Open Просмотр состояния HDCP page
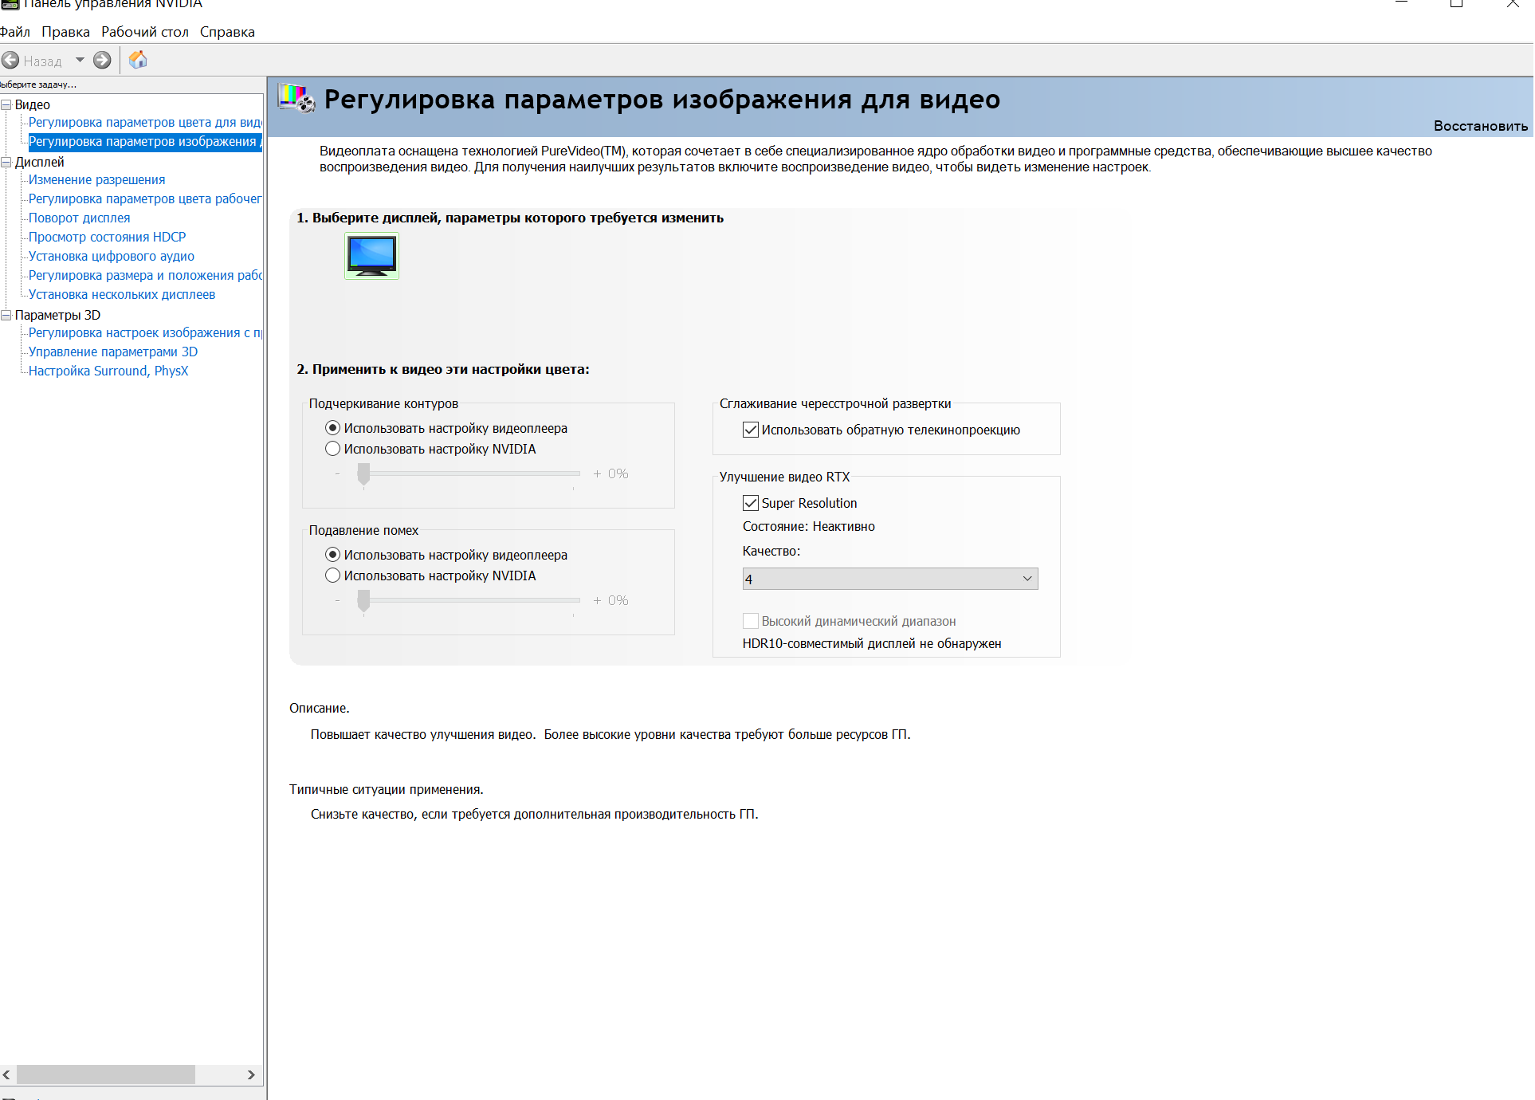Screen dimensions: 1535x1100 tap(107, 237)
